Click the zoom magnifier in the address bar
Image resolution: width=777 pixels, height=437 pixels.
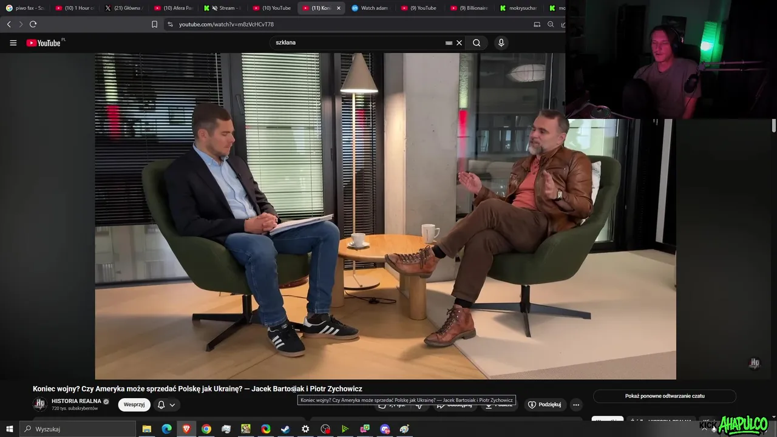tap(551, 24)
